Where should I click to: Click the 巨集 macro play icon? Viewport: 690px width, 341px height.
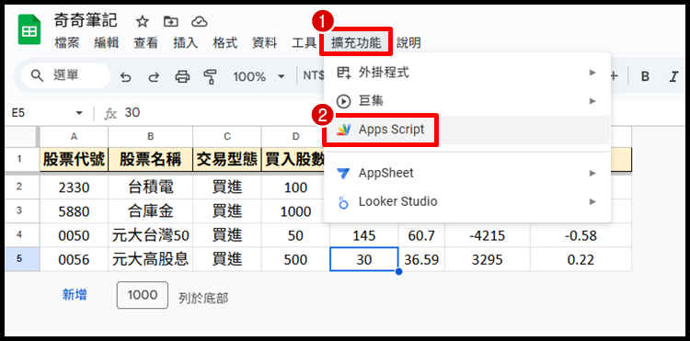click(343, 101)
